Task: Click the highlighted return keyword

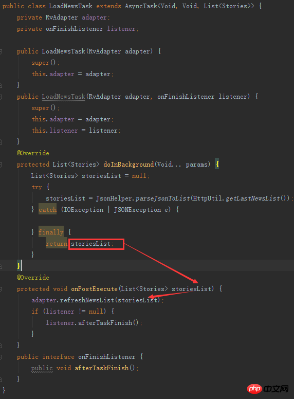Action: point(57,244)
